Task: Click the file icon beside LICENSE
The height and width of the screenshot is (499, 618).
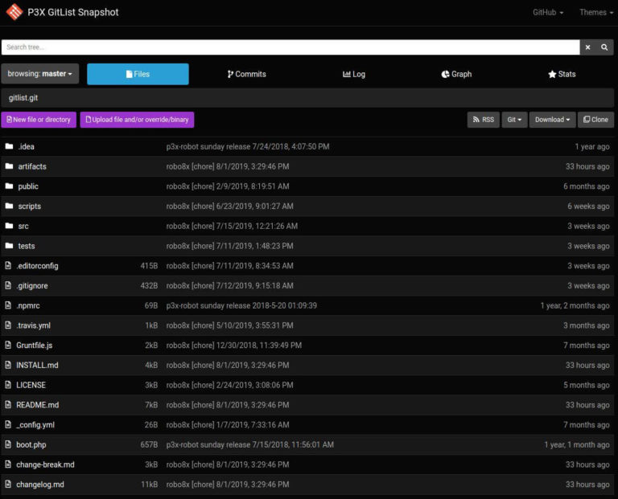Action: coord(8,385)
